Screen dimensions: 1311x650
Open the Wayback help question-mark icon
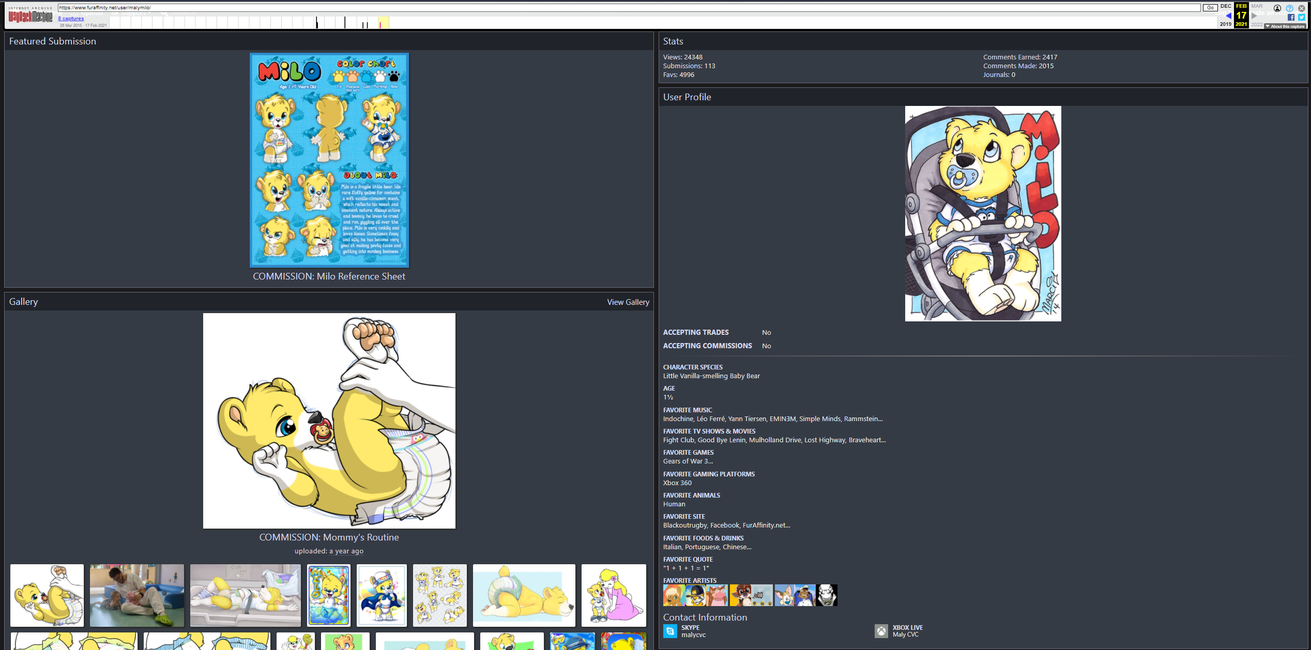(1290, 8)
